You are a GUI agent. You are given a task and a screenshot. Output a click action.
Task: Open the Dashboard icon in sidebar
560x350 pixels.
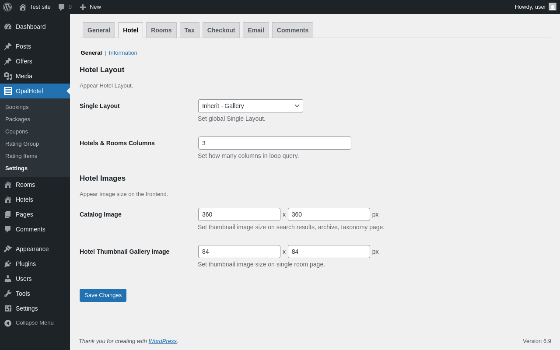8,27
